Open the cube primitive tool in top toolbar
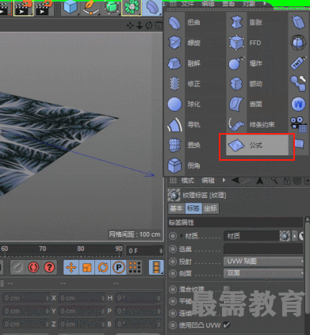This screenshot has width=310, height=335. pos(71,7)
